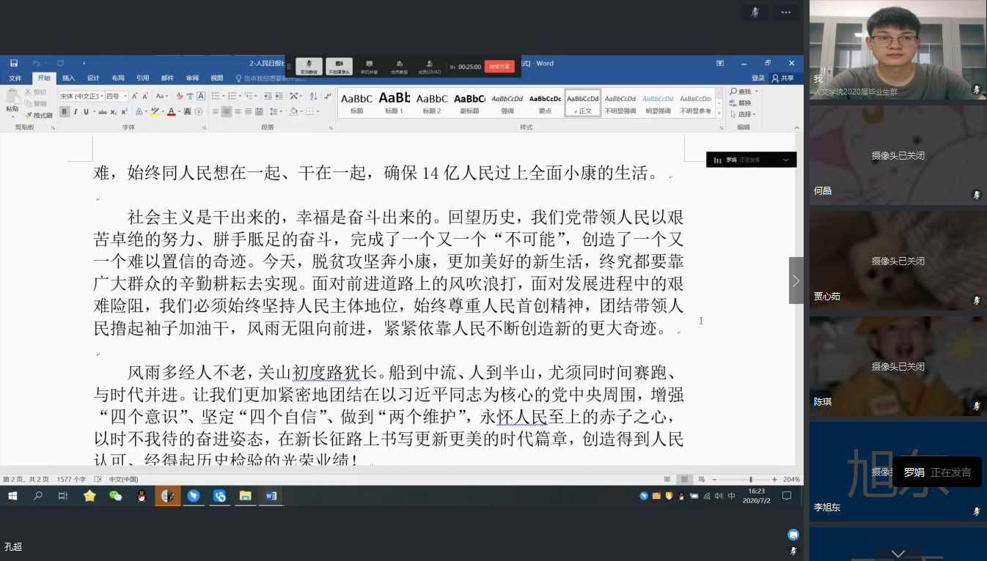This screenshot has height=561, width=987.
Task: Click the Sort (A-Z) paragraph icon
Action: point(312,96)
